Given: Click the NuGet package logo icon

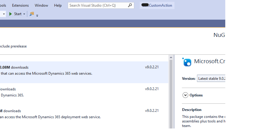Looking at the screenshot, I should click(x=187, y=62).
